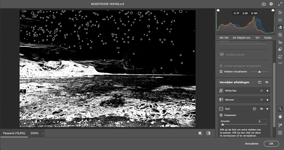Select the Red Eye removal tool
The width and height of the screenshot is (284, 150).
click(x=280, y=42)
